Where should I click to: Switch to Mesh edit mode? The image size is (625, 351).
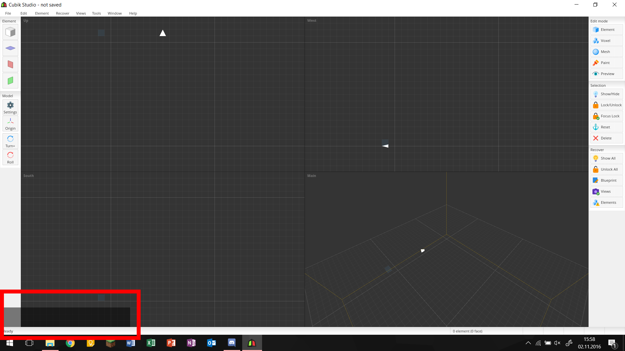click(x=606, y=52)
